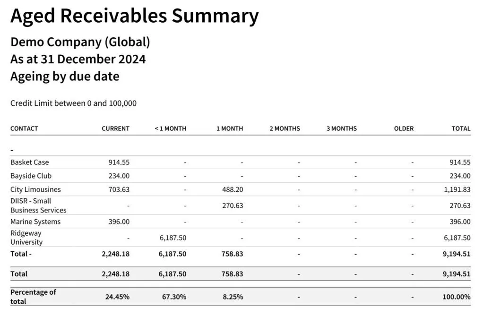Open the Marine Systems contact
The width and height of the screenshot is (484, 315).
click(35, 221)
